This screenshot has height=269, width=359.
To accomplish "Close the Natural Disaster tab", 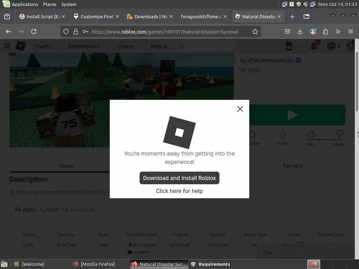I will point(279,16).
